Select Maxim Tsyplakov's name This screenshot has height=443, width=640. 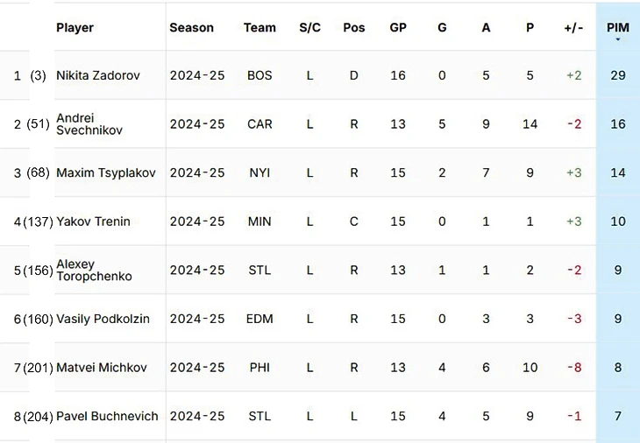[106, 172]
